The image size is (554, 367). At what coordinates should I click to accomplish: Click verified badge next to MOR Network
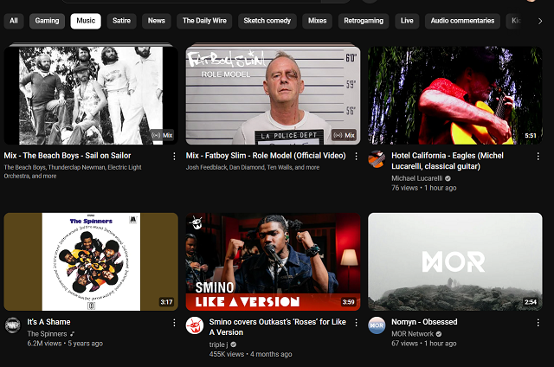(439, 334)
